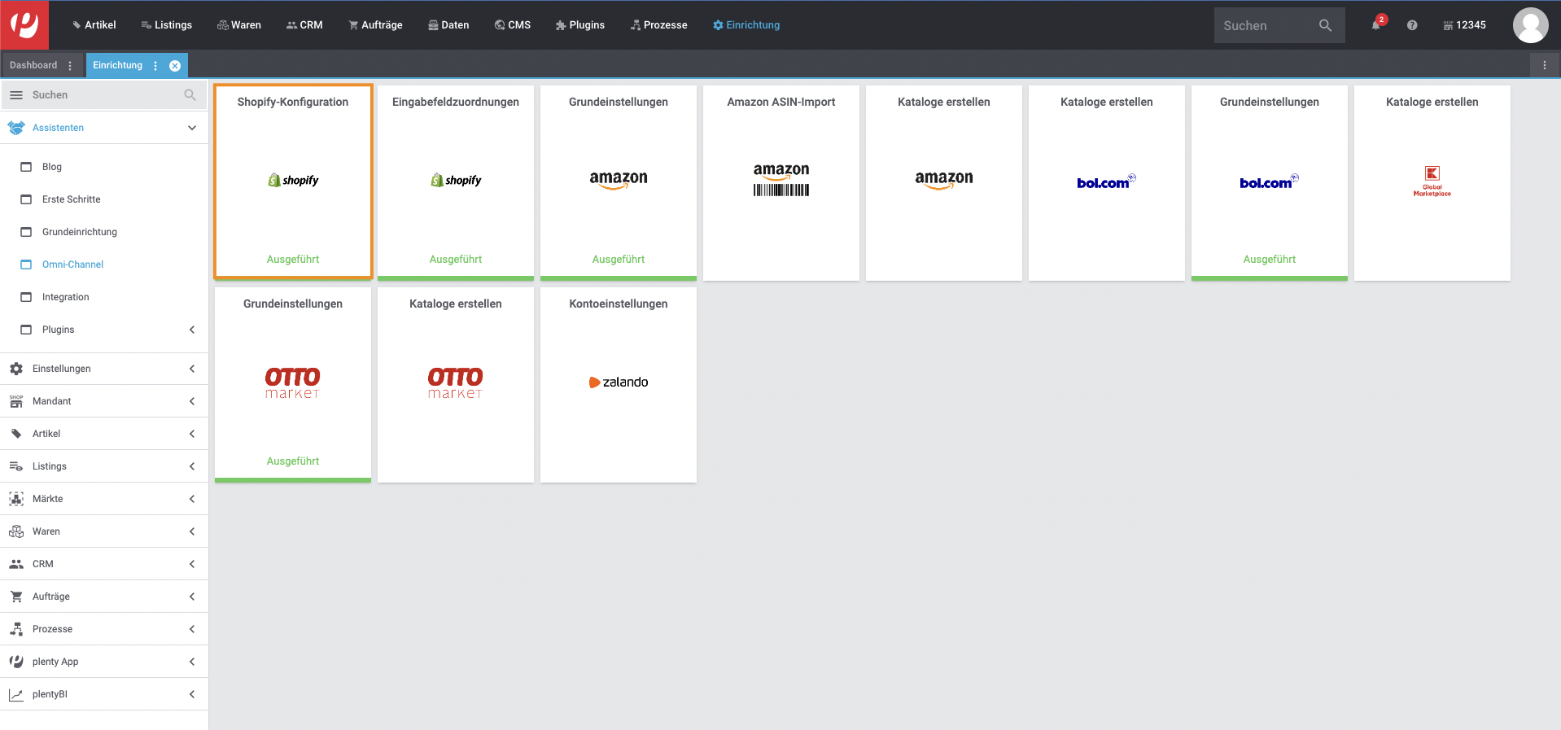Expand the plentyBI section chevron
Image resolution: width=1561 pixels, height=730 pixels.
[x=192, y=694]
